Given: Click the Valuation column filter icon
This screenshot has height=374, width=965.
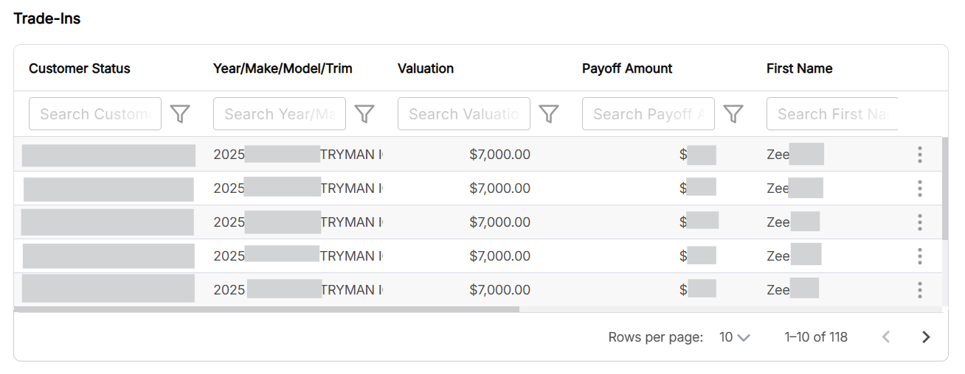Looking at the screenshot, I should pyautogui.click(x=549, y=113).
